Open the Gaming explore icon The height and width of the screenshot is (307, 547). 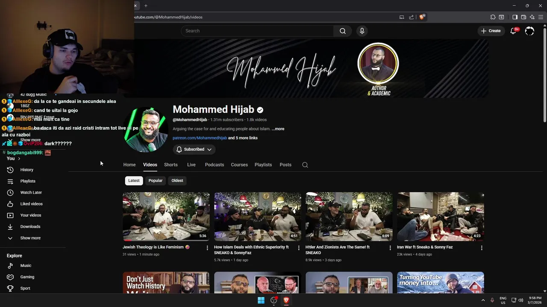10,277
